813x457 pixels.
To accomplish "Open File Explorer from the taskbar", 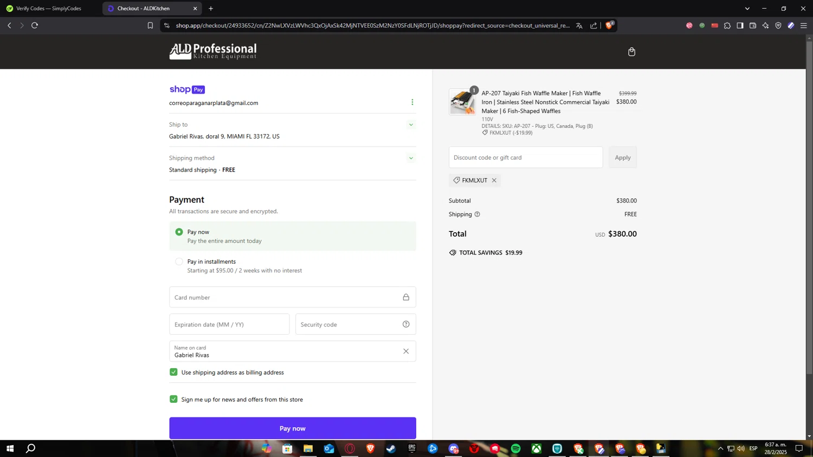I will [x=308, y=448].
